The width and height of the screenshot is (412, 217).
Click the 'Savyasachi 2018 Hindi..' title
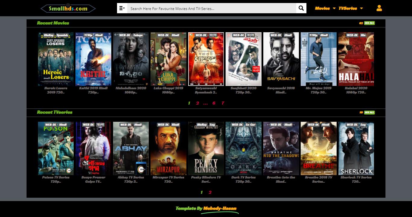[281, 90]
